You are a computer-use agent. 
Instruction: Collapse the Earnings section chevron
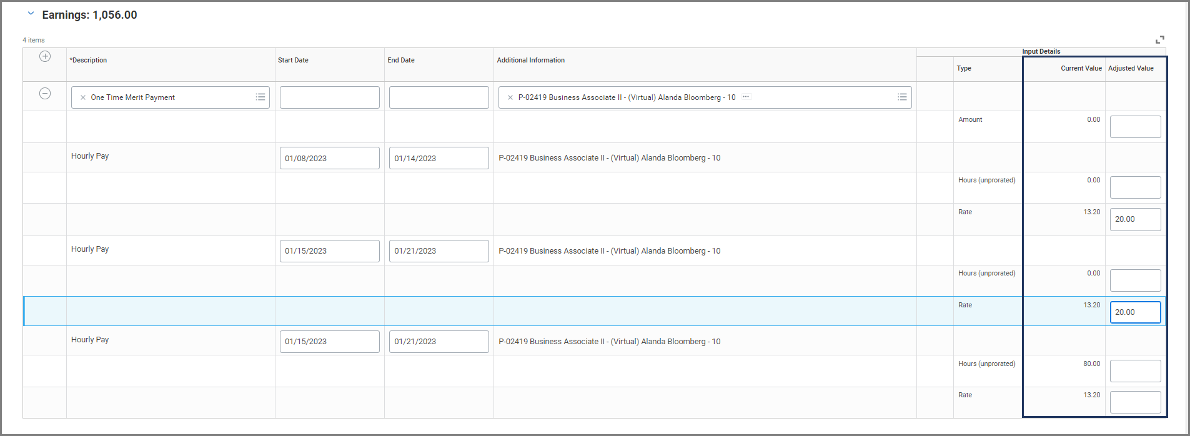31,14
